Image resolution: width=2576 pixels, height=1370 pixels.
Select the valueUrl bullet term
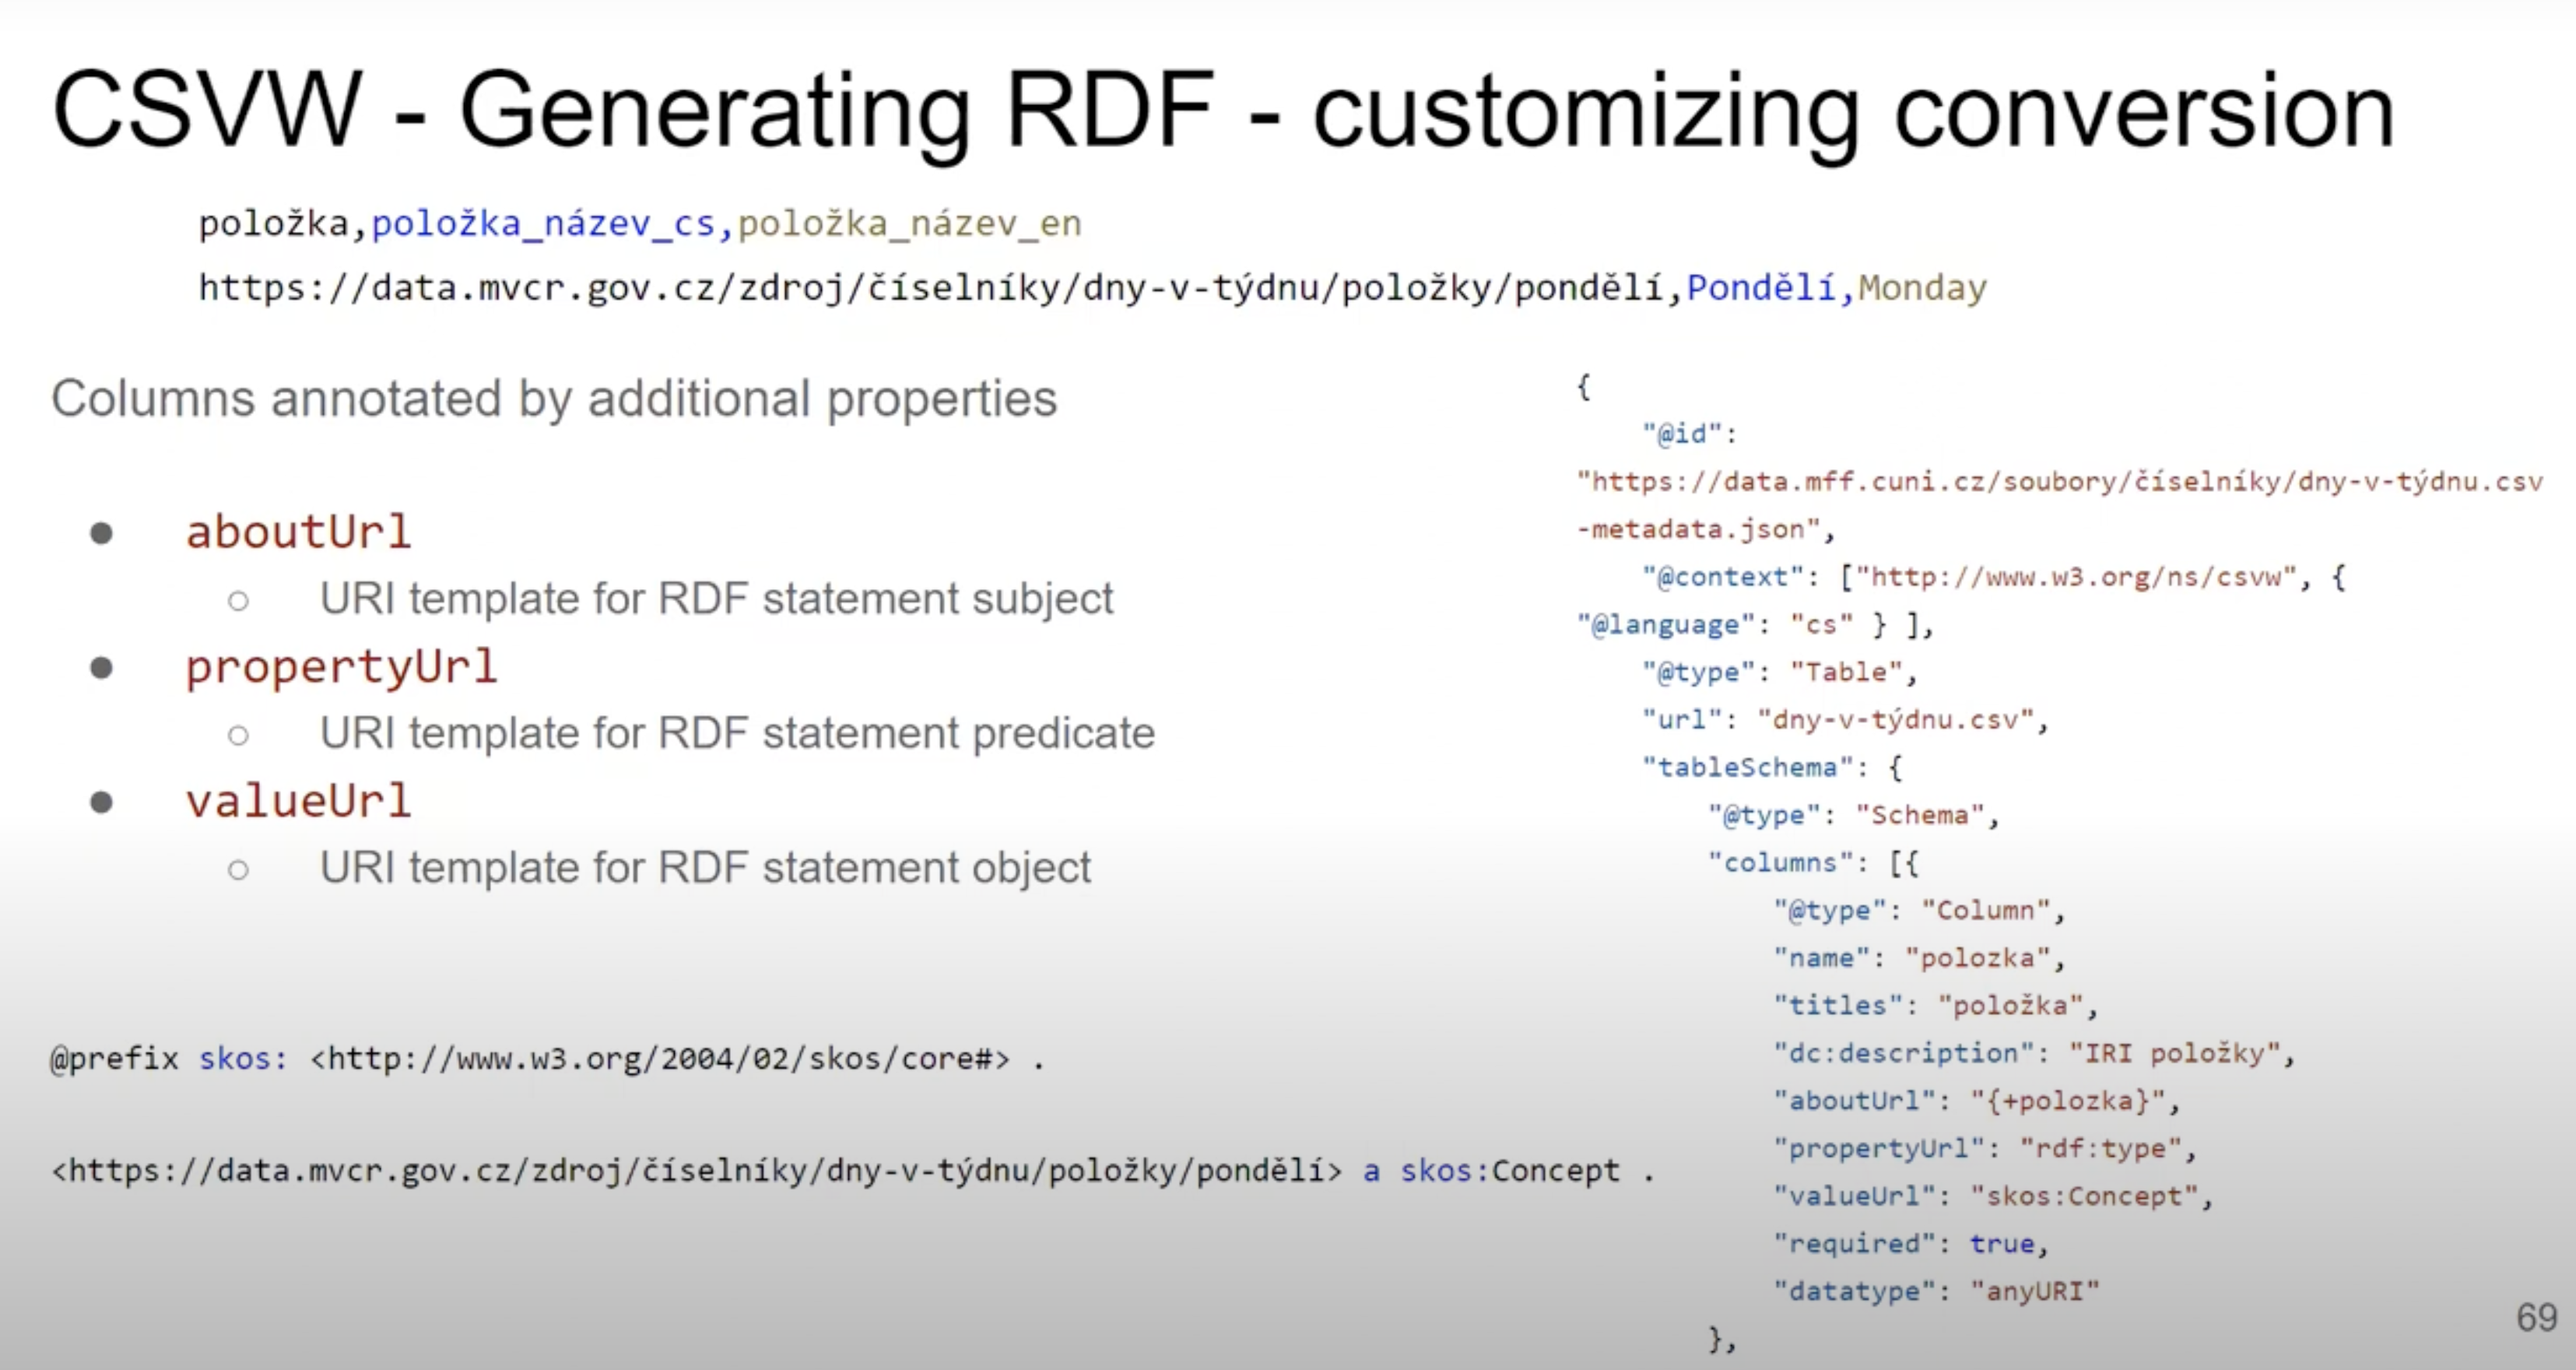298,801
